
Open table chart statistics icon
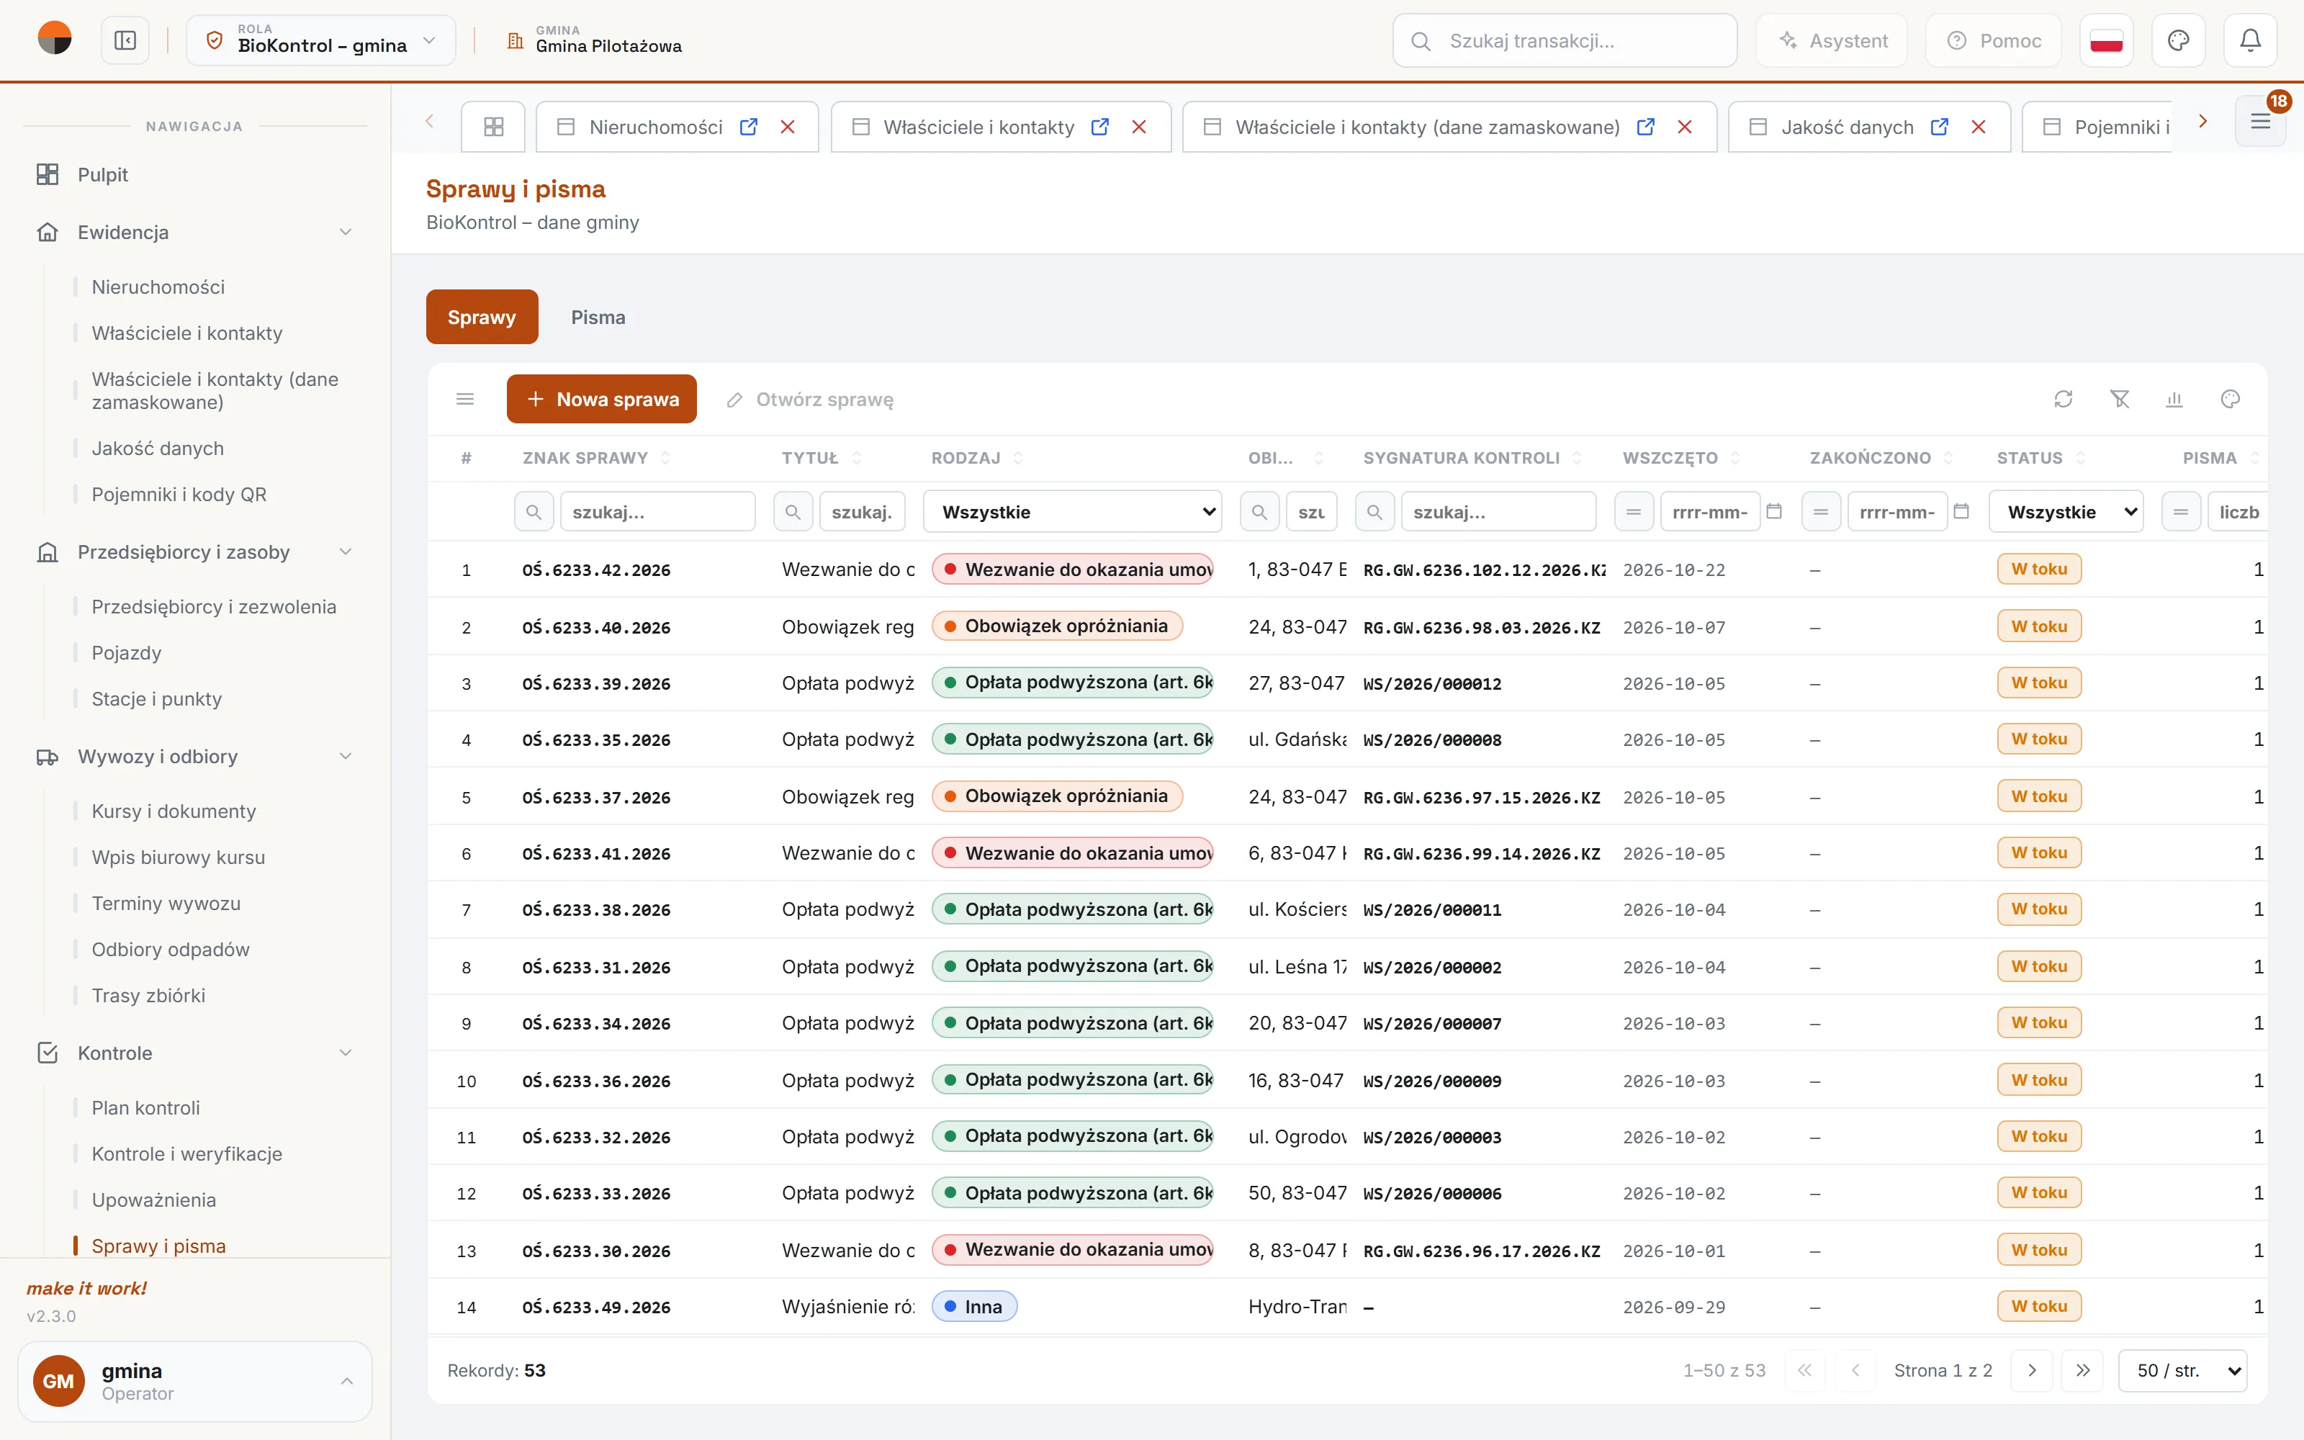click(2174, 399)
